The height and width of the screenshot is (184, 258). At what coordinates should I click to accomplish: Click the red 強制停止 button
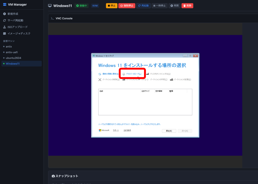[x=127, y=6]
